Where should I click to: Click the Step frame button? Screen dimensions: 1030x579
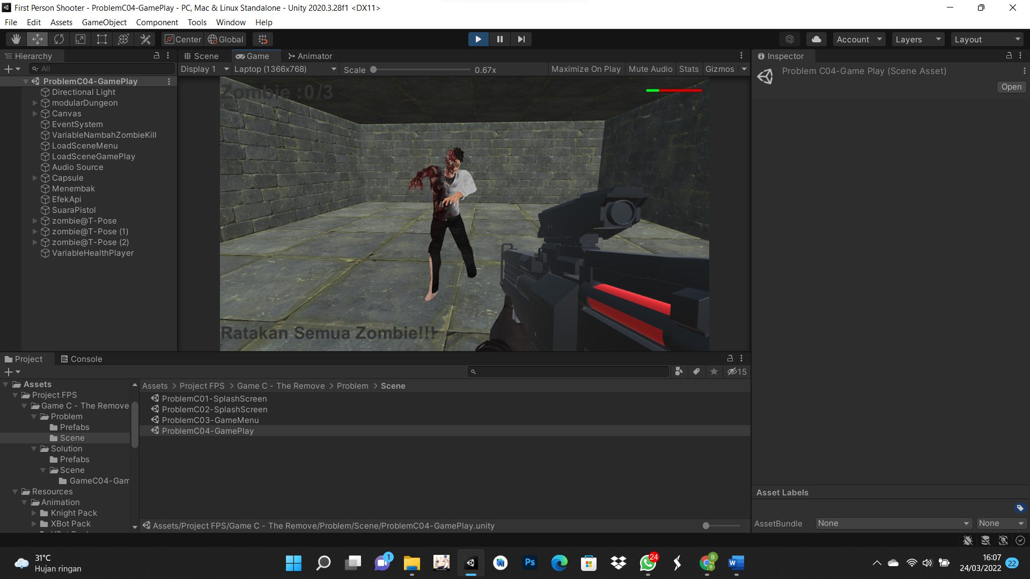click(521, 39)
